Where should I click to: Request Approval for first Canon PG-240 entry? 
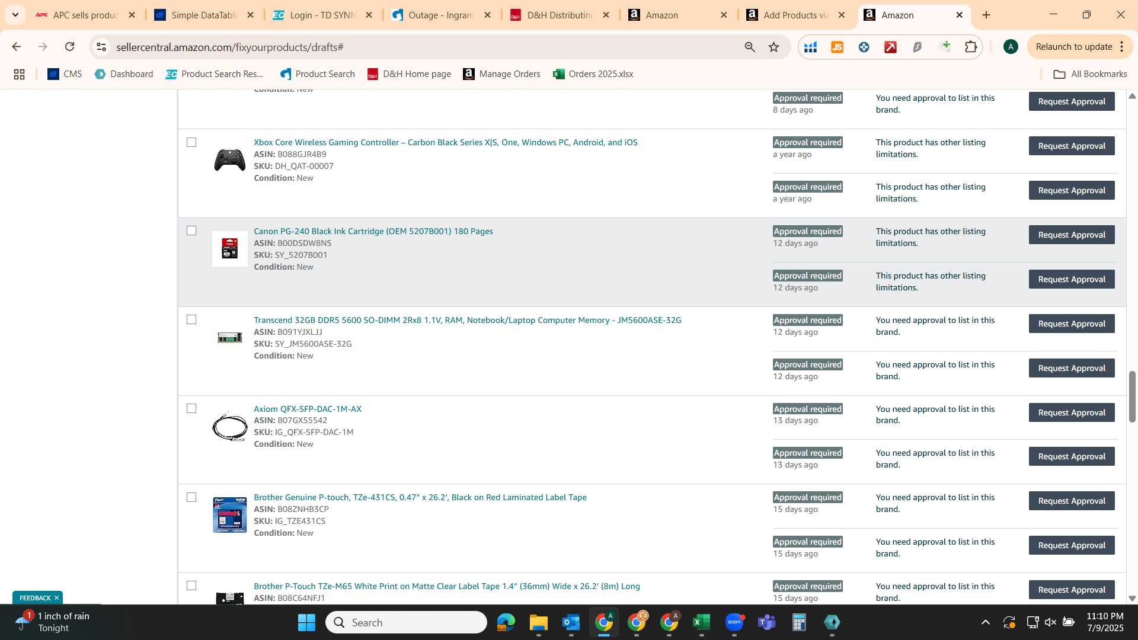(1072, 235)
